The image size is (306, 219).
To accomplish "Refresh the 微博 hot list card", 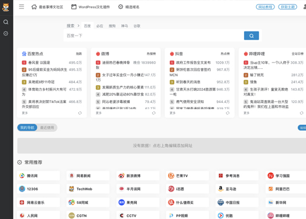I will [x=154, y=113].
